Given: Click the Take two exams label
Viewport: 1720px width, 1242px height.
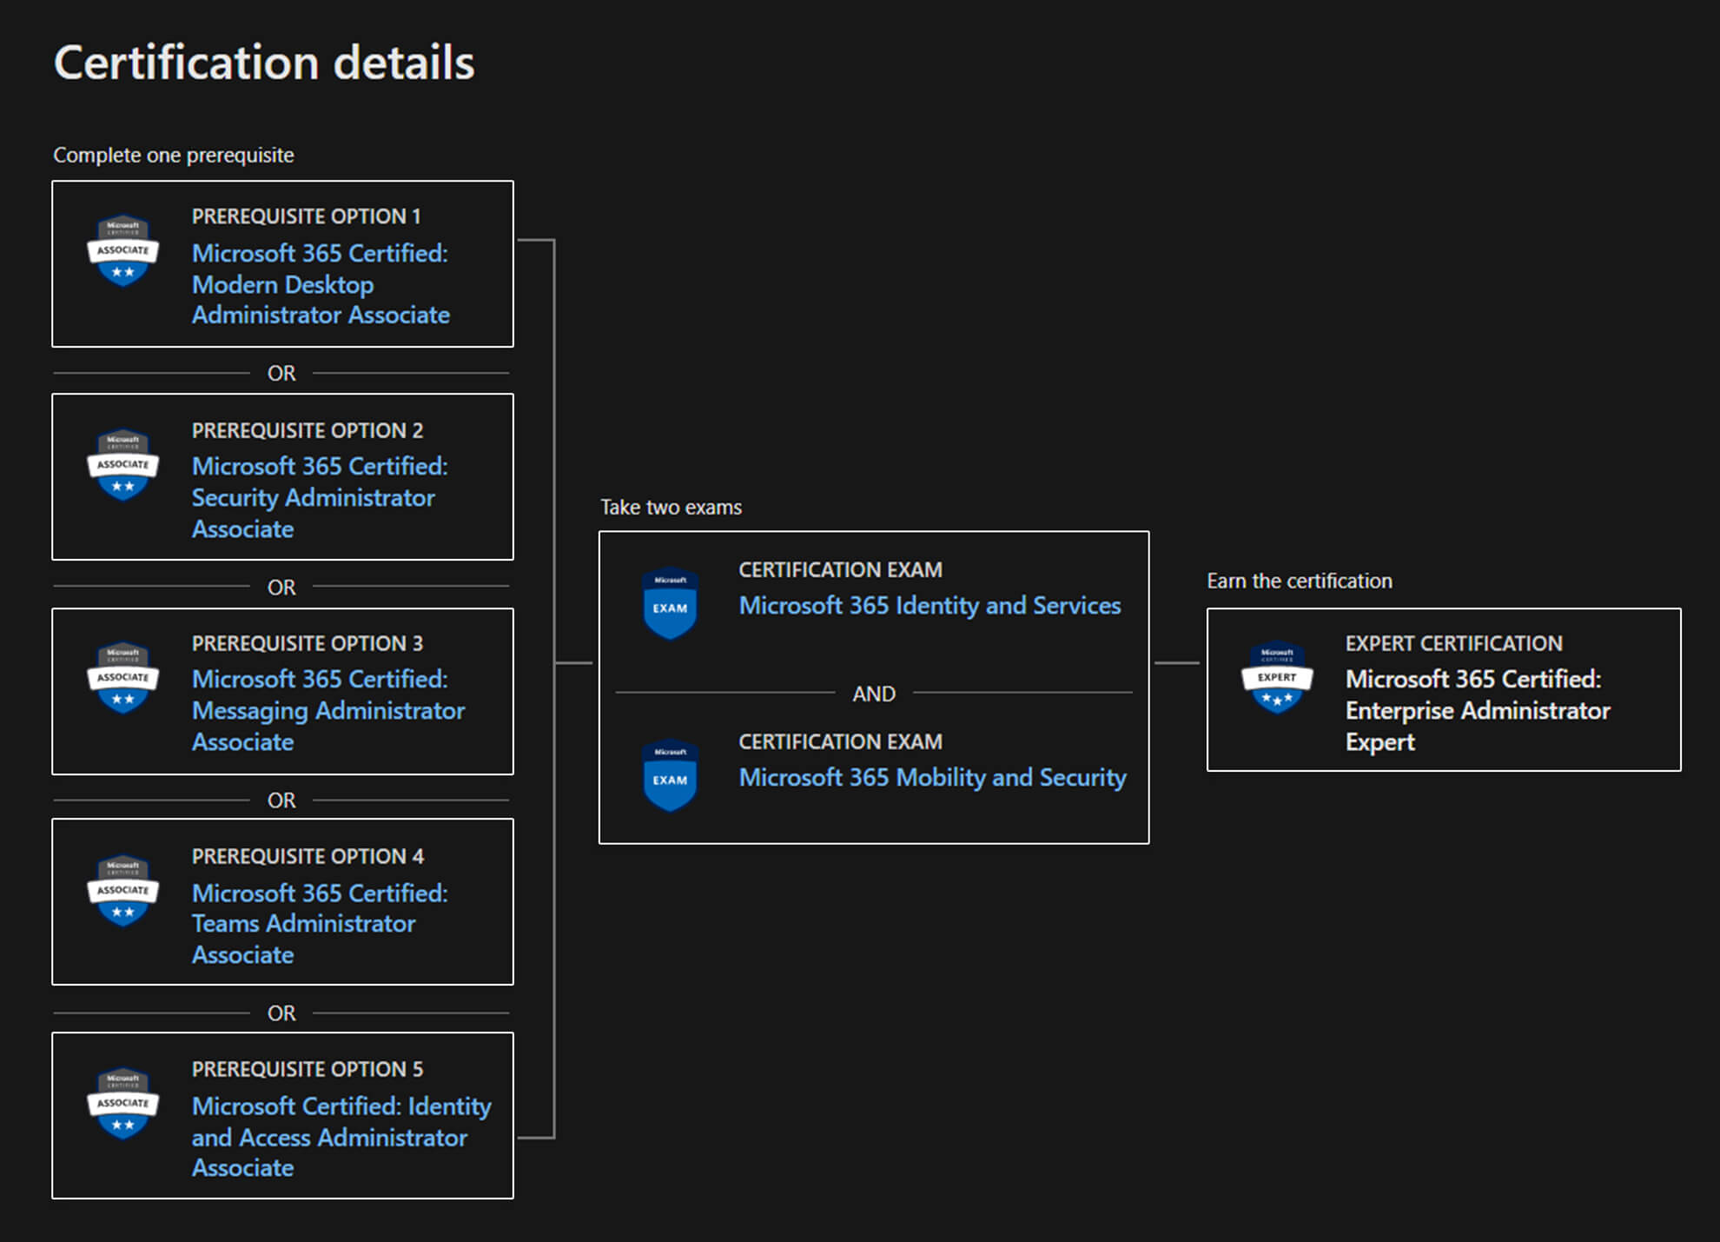Looking at the screenshot, I should tap(671, 507).
